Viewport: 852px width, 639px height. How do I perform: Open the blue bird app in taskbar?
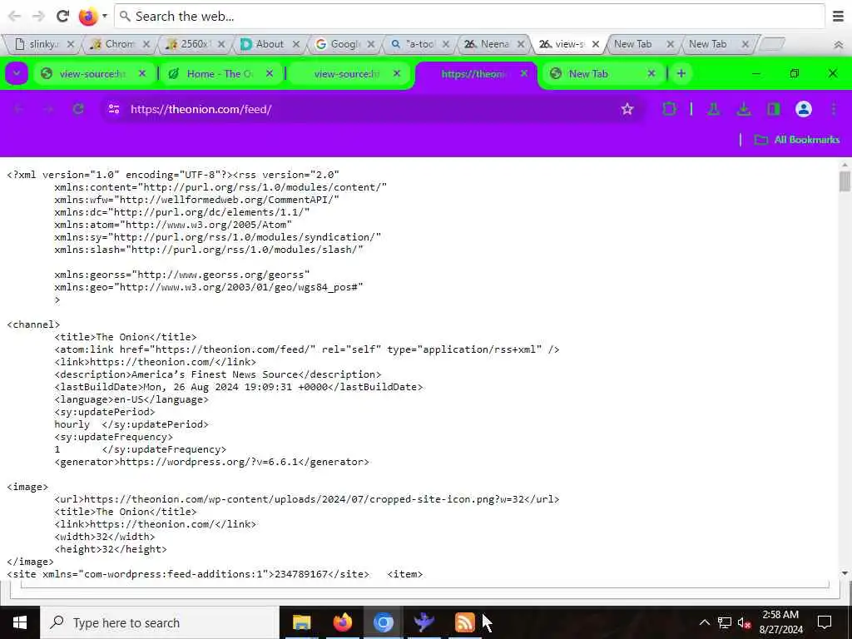[424, 622]
